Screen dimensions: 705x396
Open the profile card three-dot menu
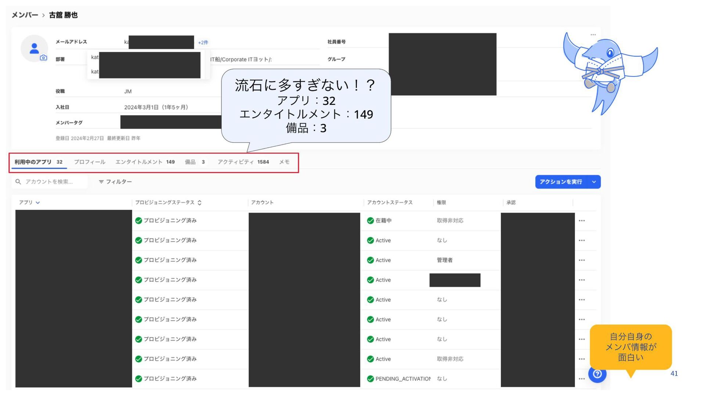pyautogui.click(x=593, y=35)
